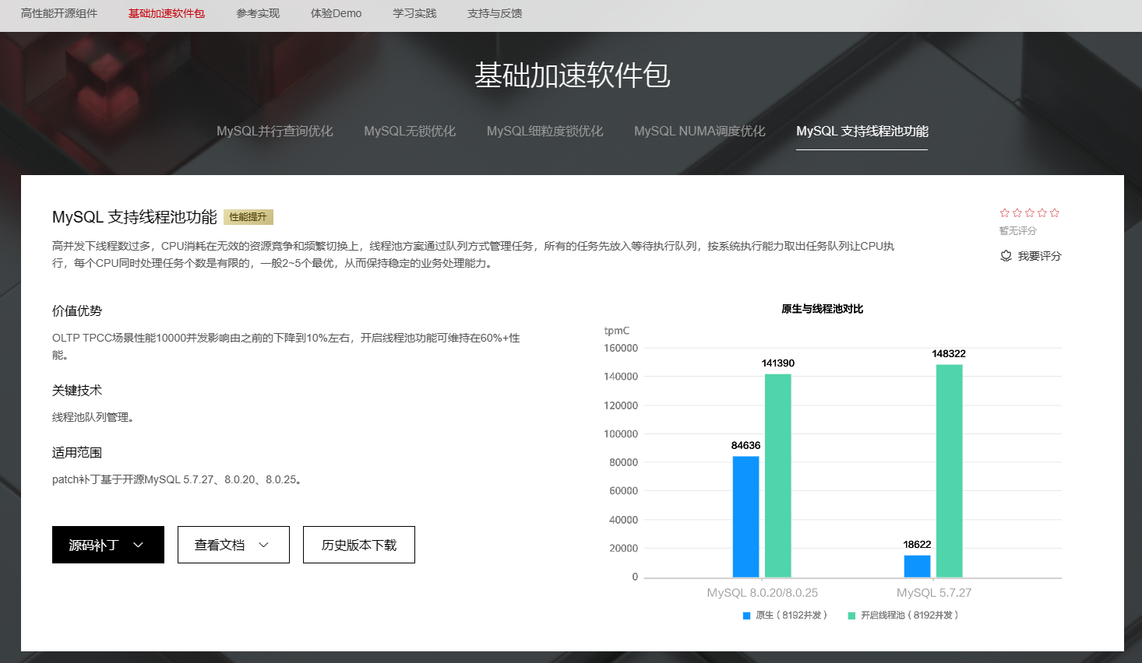Image resolution: width=1142 pixels, height=663 pixels.
Task: Switch to MySQL无锁优化 tab
Action: tap(410, 131)
